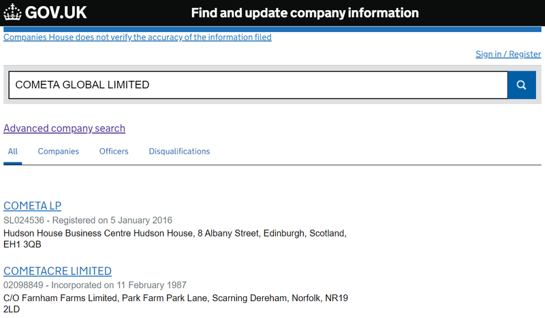This screenshot has width=545, height=318.
Task: Switch to the Disqualifications tab
Action: click(179, 152)
